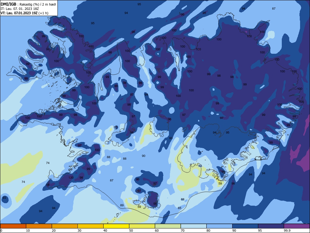Click the 20–30 light orange legend swatch
Screen dimensions: 310x233
65,226
